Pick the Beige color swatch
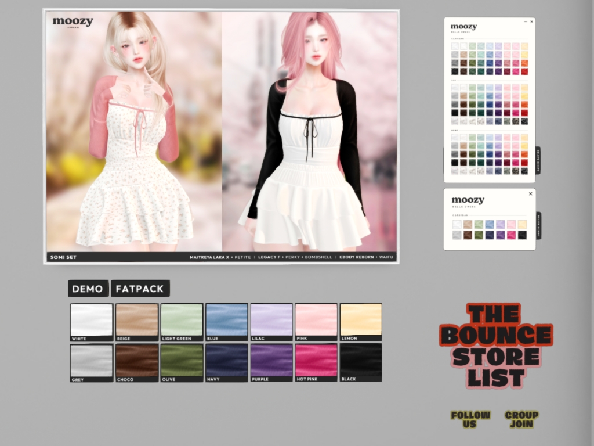 tap(137, 322)
